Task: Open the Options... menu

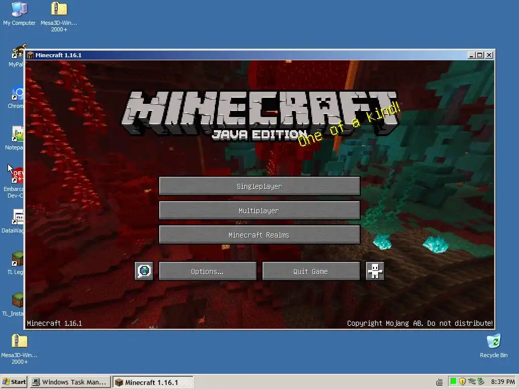Action: (207, 271)
